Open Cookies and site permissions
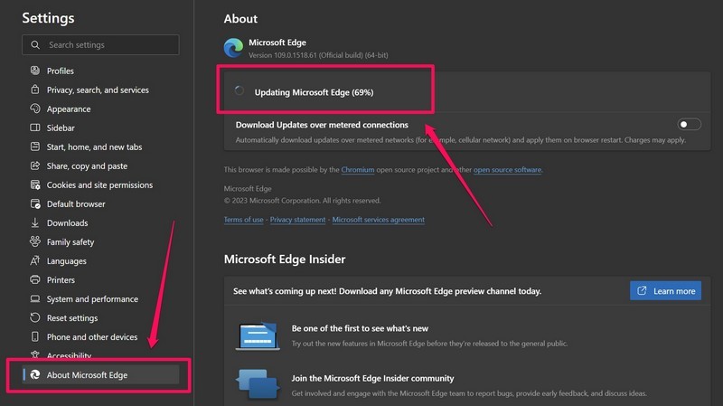This screenshot has height=406, width=723. (x=99, y=184)
